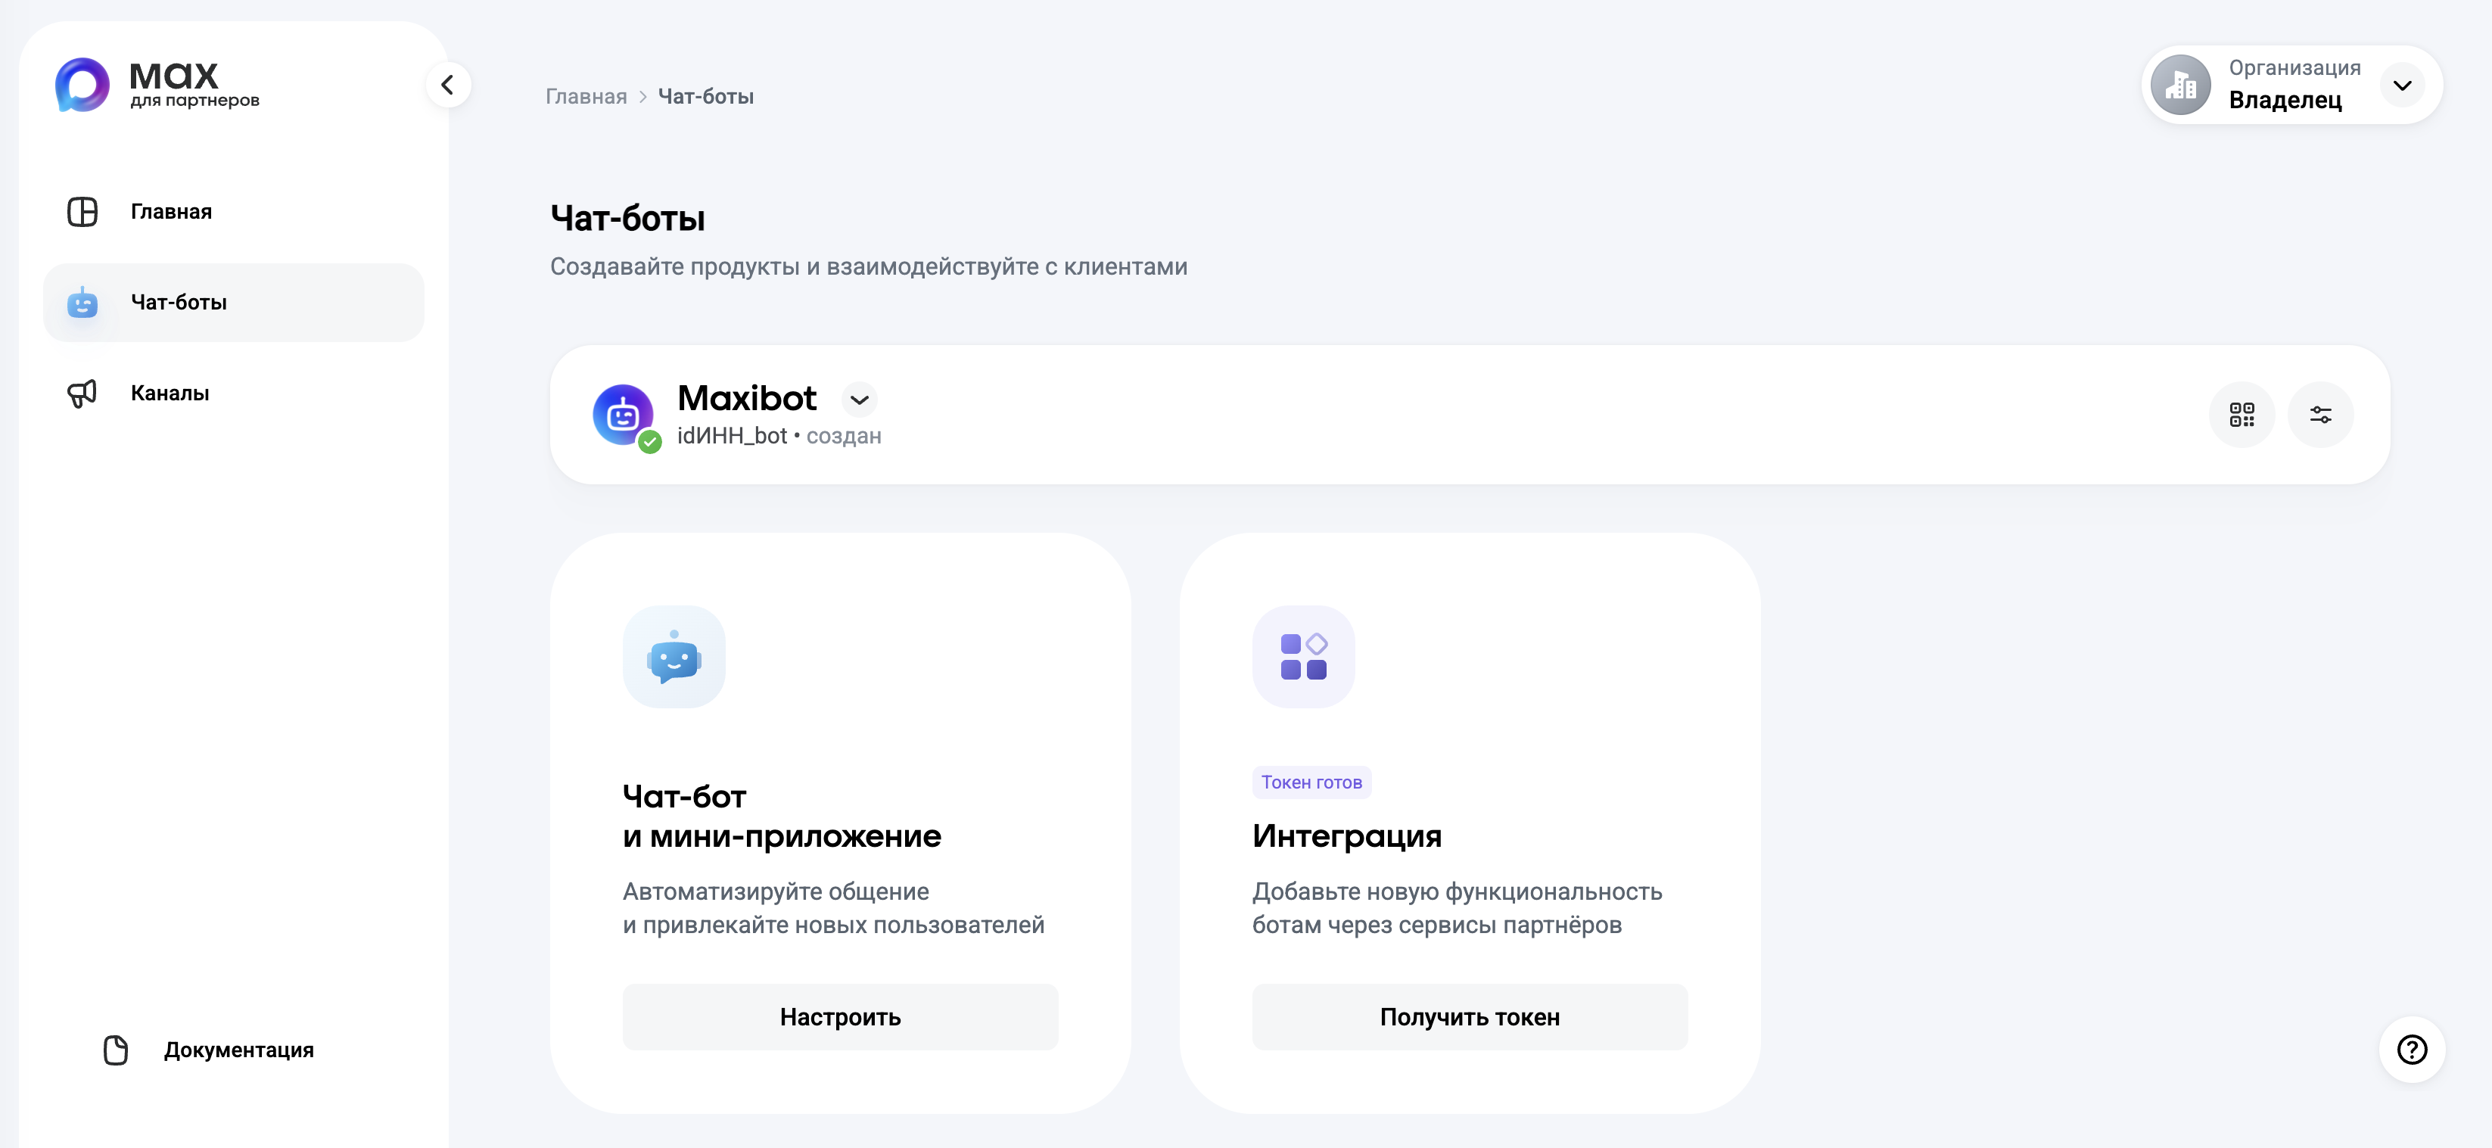
Task: Click the Настроить button
Action: click(840, 1016)
